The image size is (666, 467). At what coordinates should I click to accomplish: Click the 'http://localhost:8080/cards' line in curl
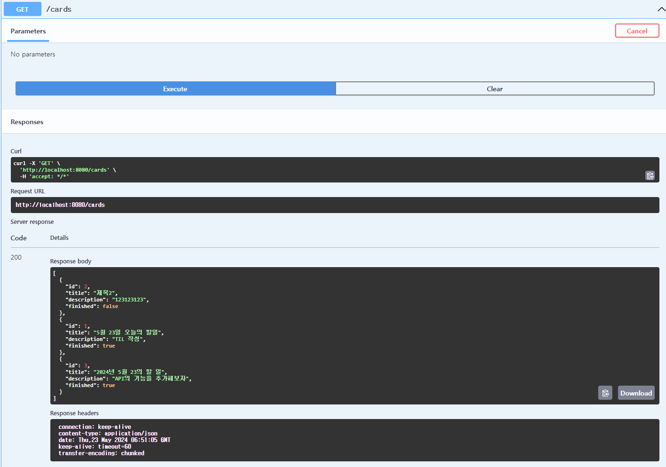(x=68, y=170)
